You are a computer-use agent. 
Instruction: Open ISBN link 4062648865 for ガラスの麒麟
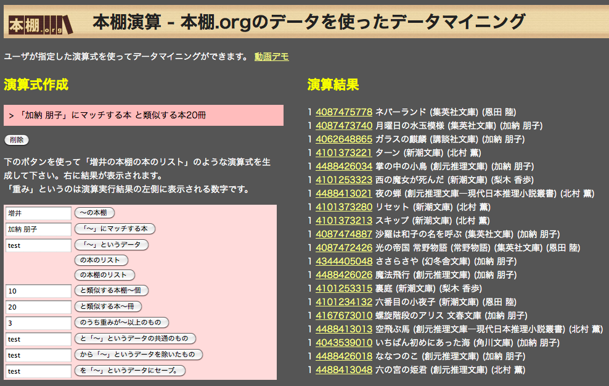[344, 139]
